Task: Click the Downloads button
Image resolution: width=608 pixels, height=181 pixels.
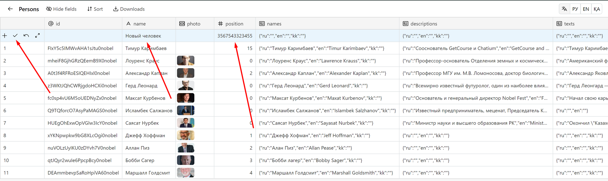Action: click(x=129, y=9)
